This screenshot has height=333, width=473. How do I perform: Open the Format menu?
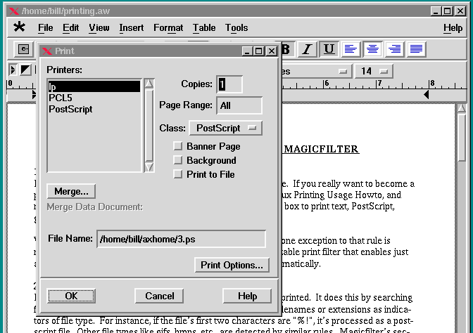[x=168, y=27]
